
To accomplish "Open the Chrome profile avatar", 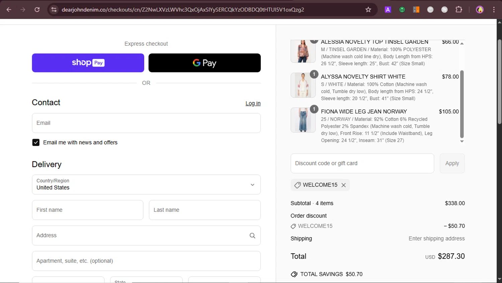I will tap(480, 10).
